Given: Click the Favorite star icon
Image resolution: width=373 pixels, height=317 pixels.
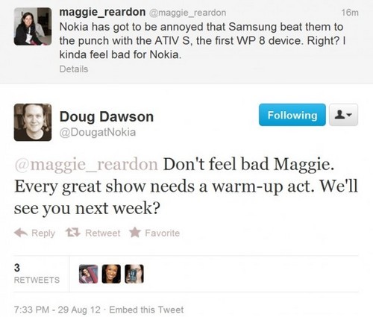Looking at the screenshot, I should coord(135,233).
